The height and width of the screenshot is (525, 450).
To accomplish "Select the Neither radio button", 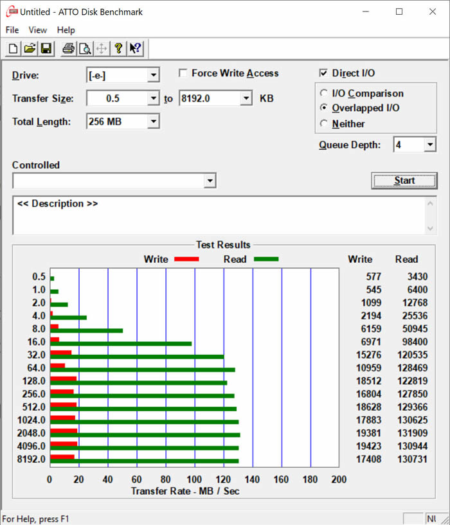I will coord(323,123).
